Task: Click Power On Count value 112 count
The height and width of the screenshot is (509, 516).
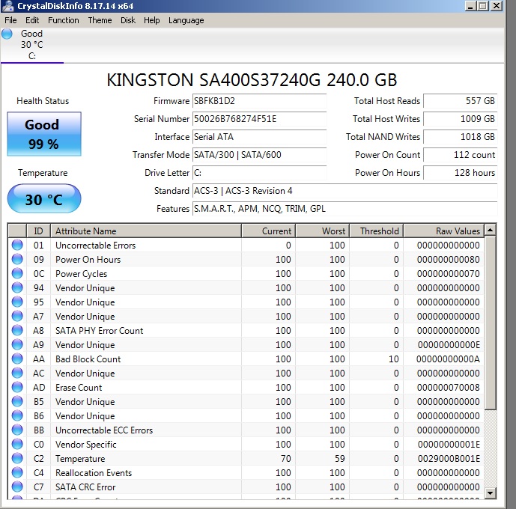Action: tap(461, 154)
